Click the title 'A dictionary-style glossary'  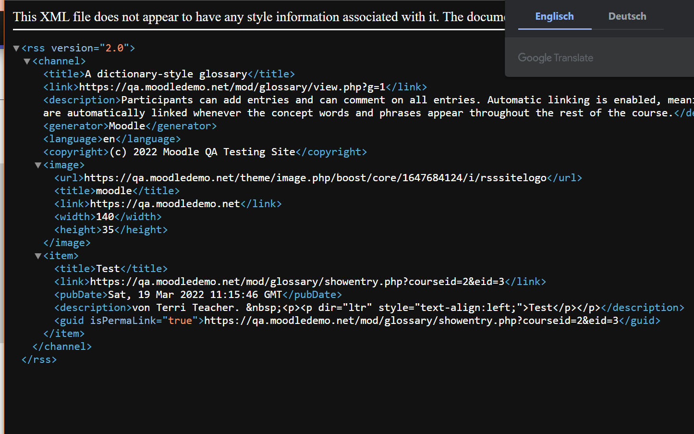point(166,74)
